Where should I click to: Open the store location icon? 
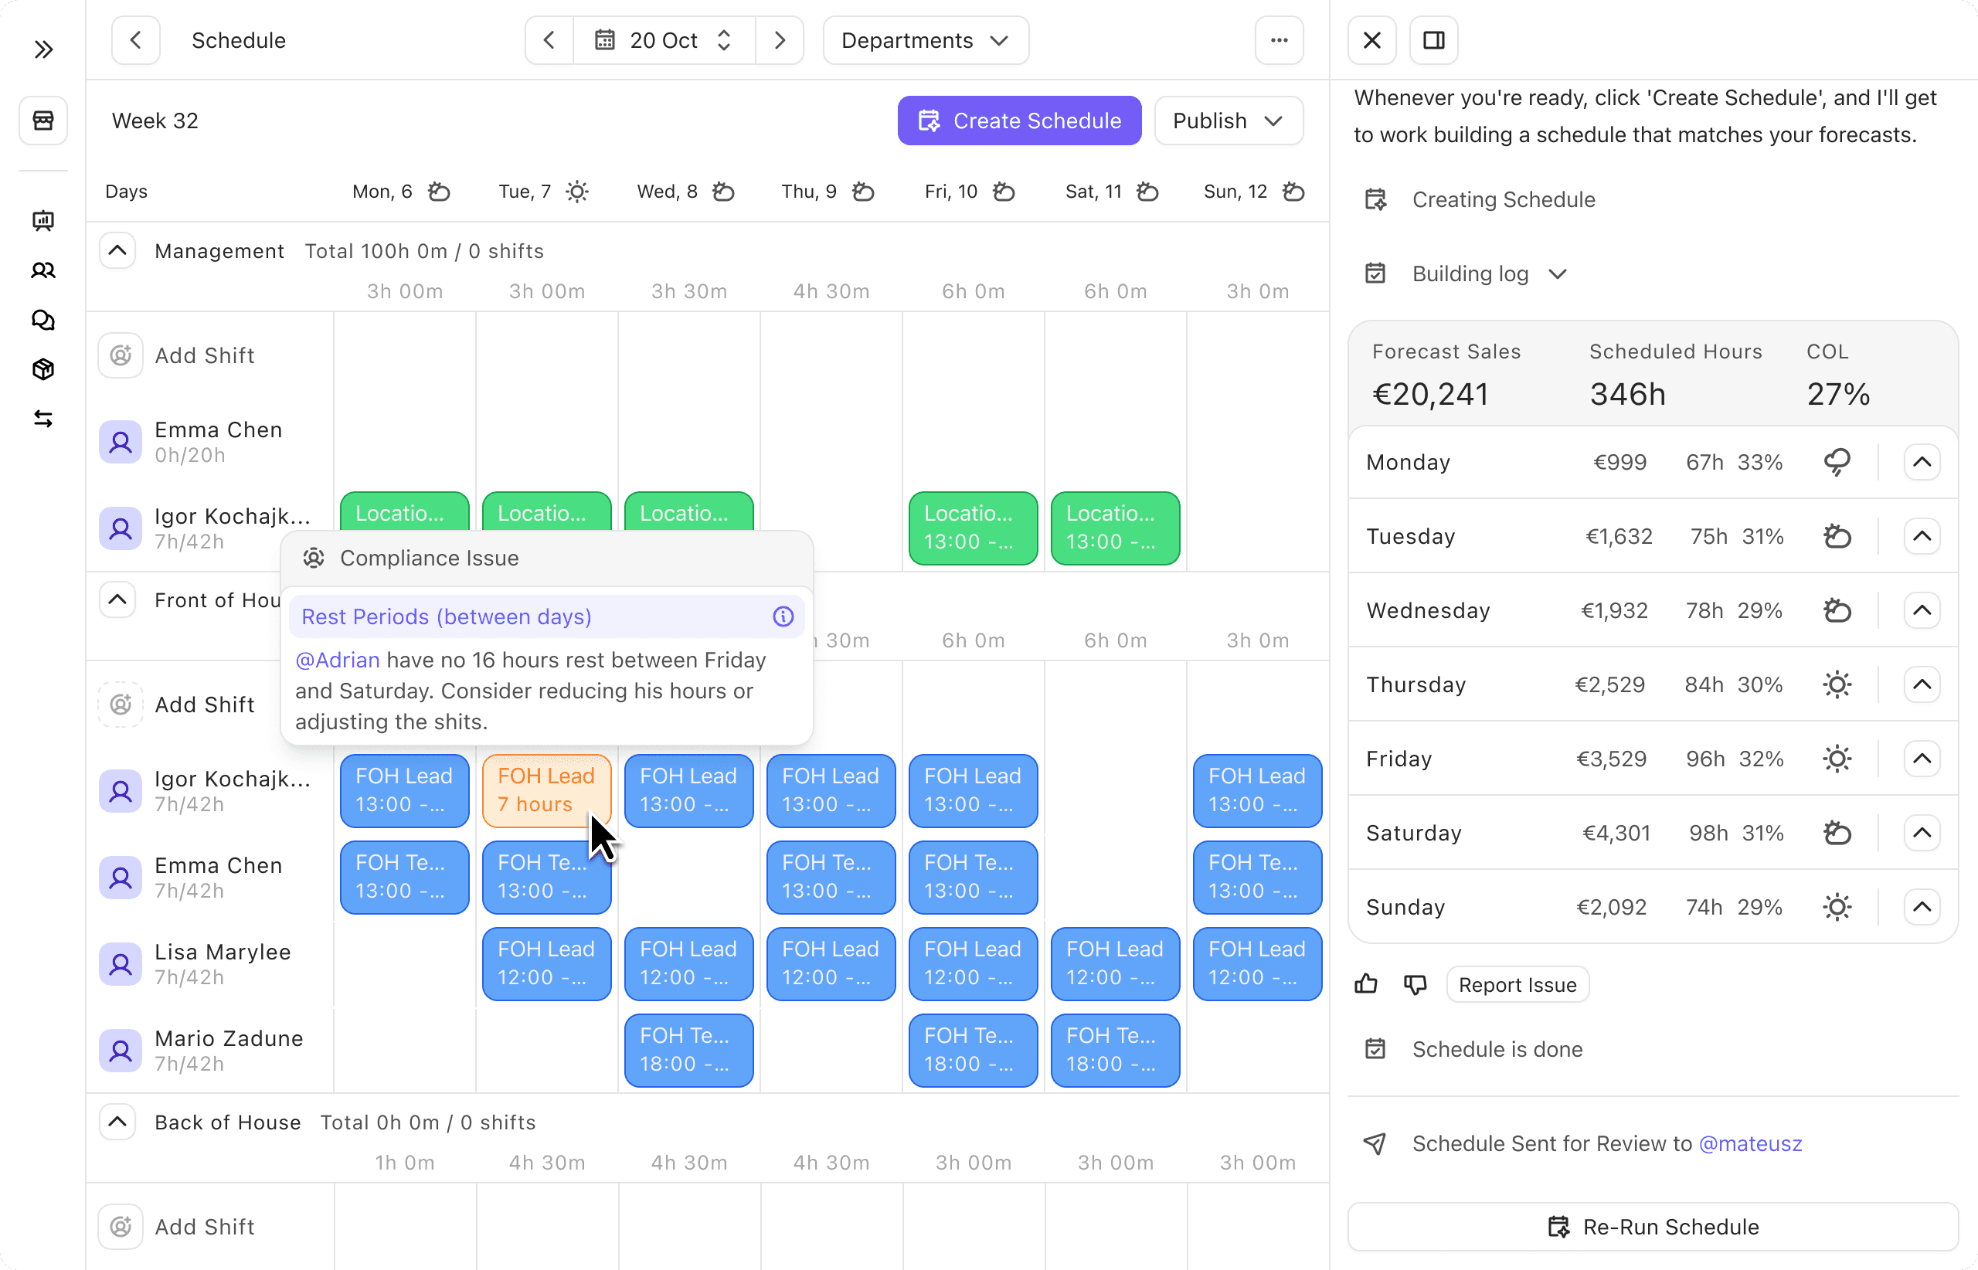[x=44, y=121]
